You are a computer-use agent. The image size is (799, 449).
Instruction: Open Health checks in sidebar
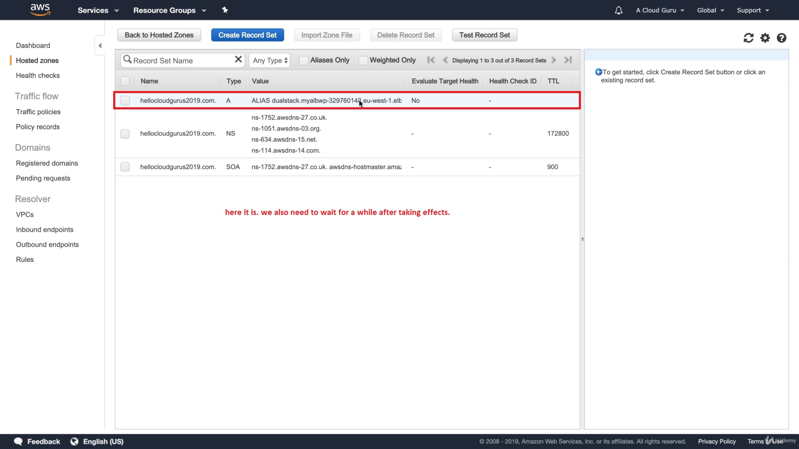(38, 75)
